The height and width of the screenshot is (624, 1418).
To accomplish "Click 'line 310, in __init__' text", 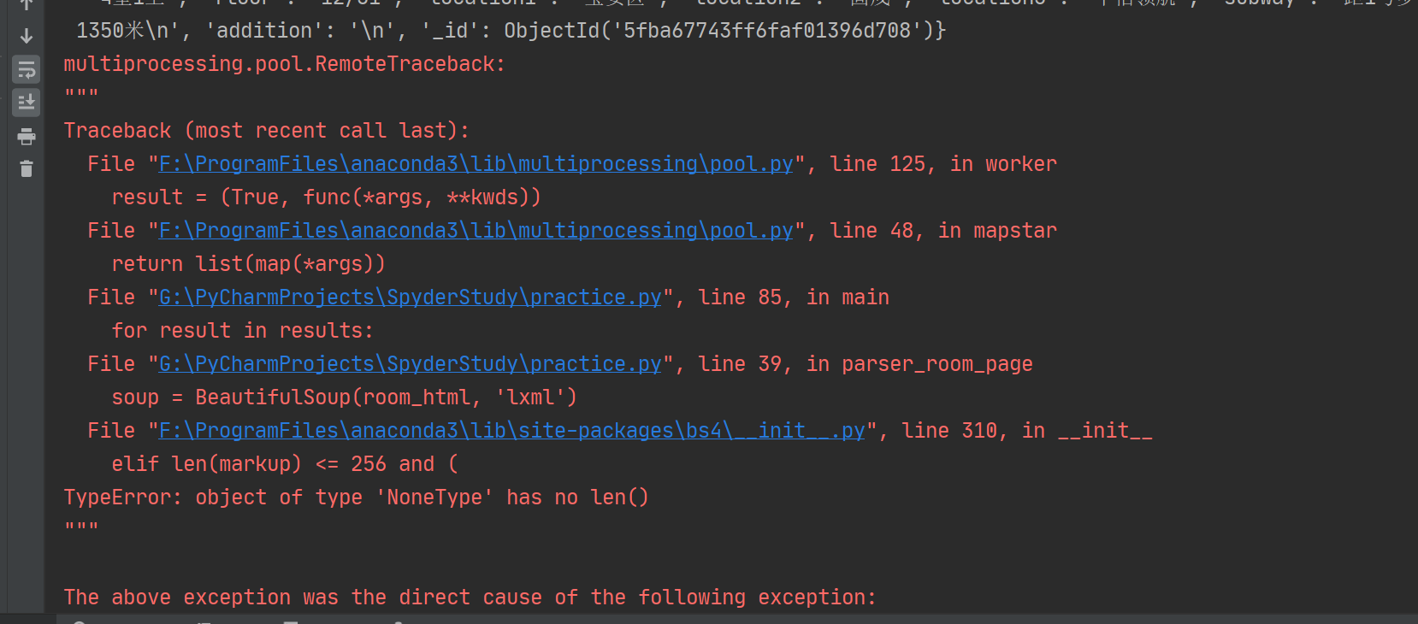I will click(x=1027, y=431).
